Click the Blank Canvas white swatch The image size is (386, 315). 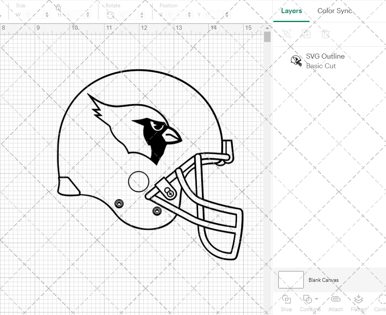(291, 280)
